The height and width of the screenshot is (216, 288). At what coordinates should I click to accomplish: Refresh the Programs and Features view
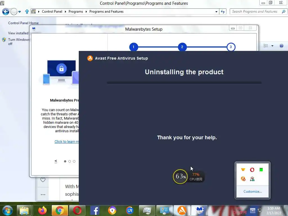click(223, 12)
